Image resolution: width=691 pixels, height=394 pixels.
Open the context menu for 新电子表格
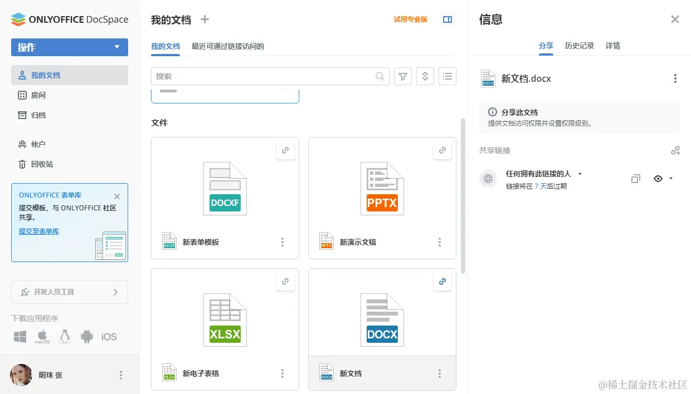pos(283,373)
